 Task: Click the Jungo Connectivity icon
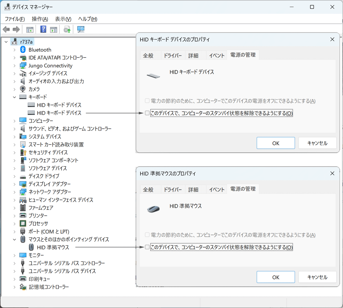23,65
